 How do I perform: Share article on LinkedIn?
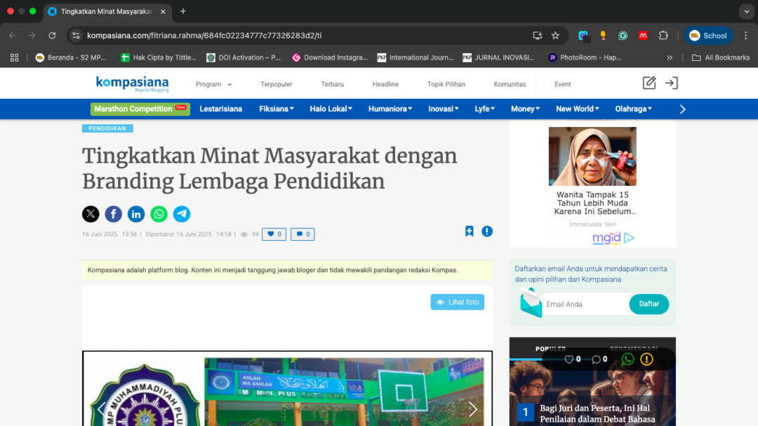136,214
